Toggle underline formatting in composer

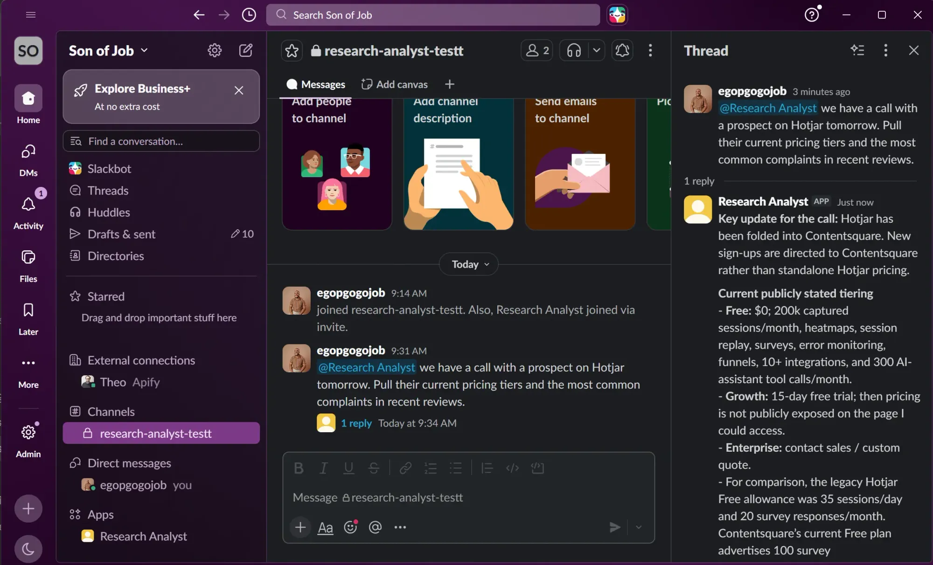point(348,468)
